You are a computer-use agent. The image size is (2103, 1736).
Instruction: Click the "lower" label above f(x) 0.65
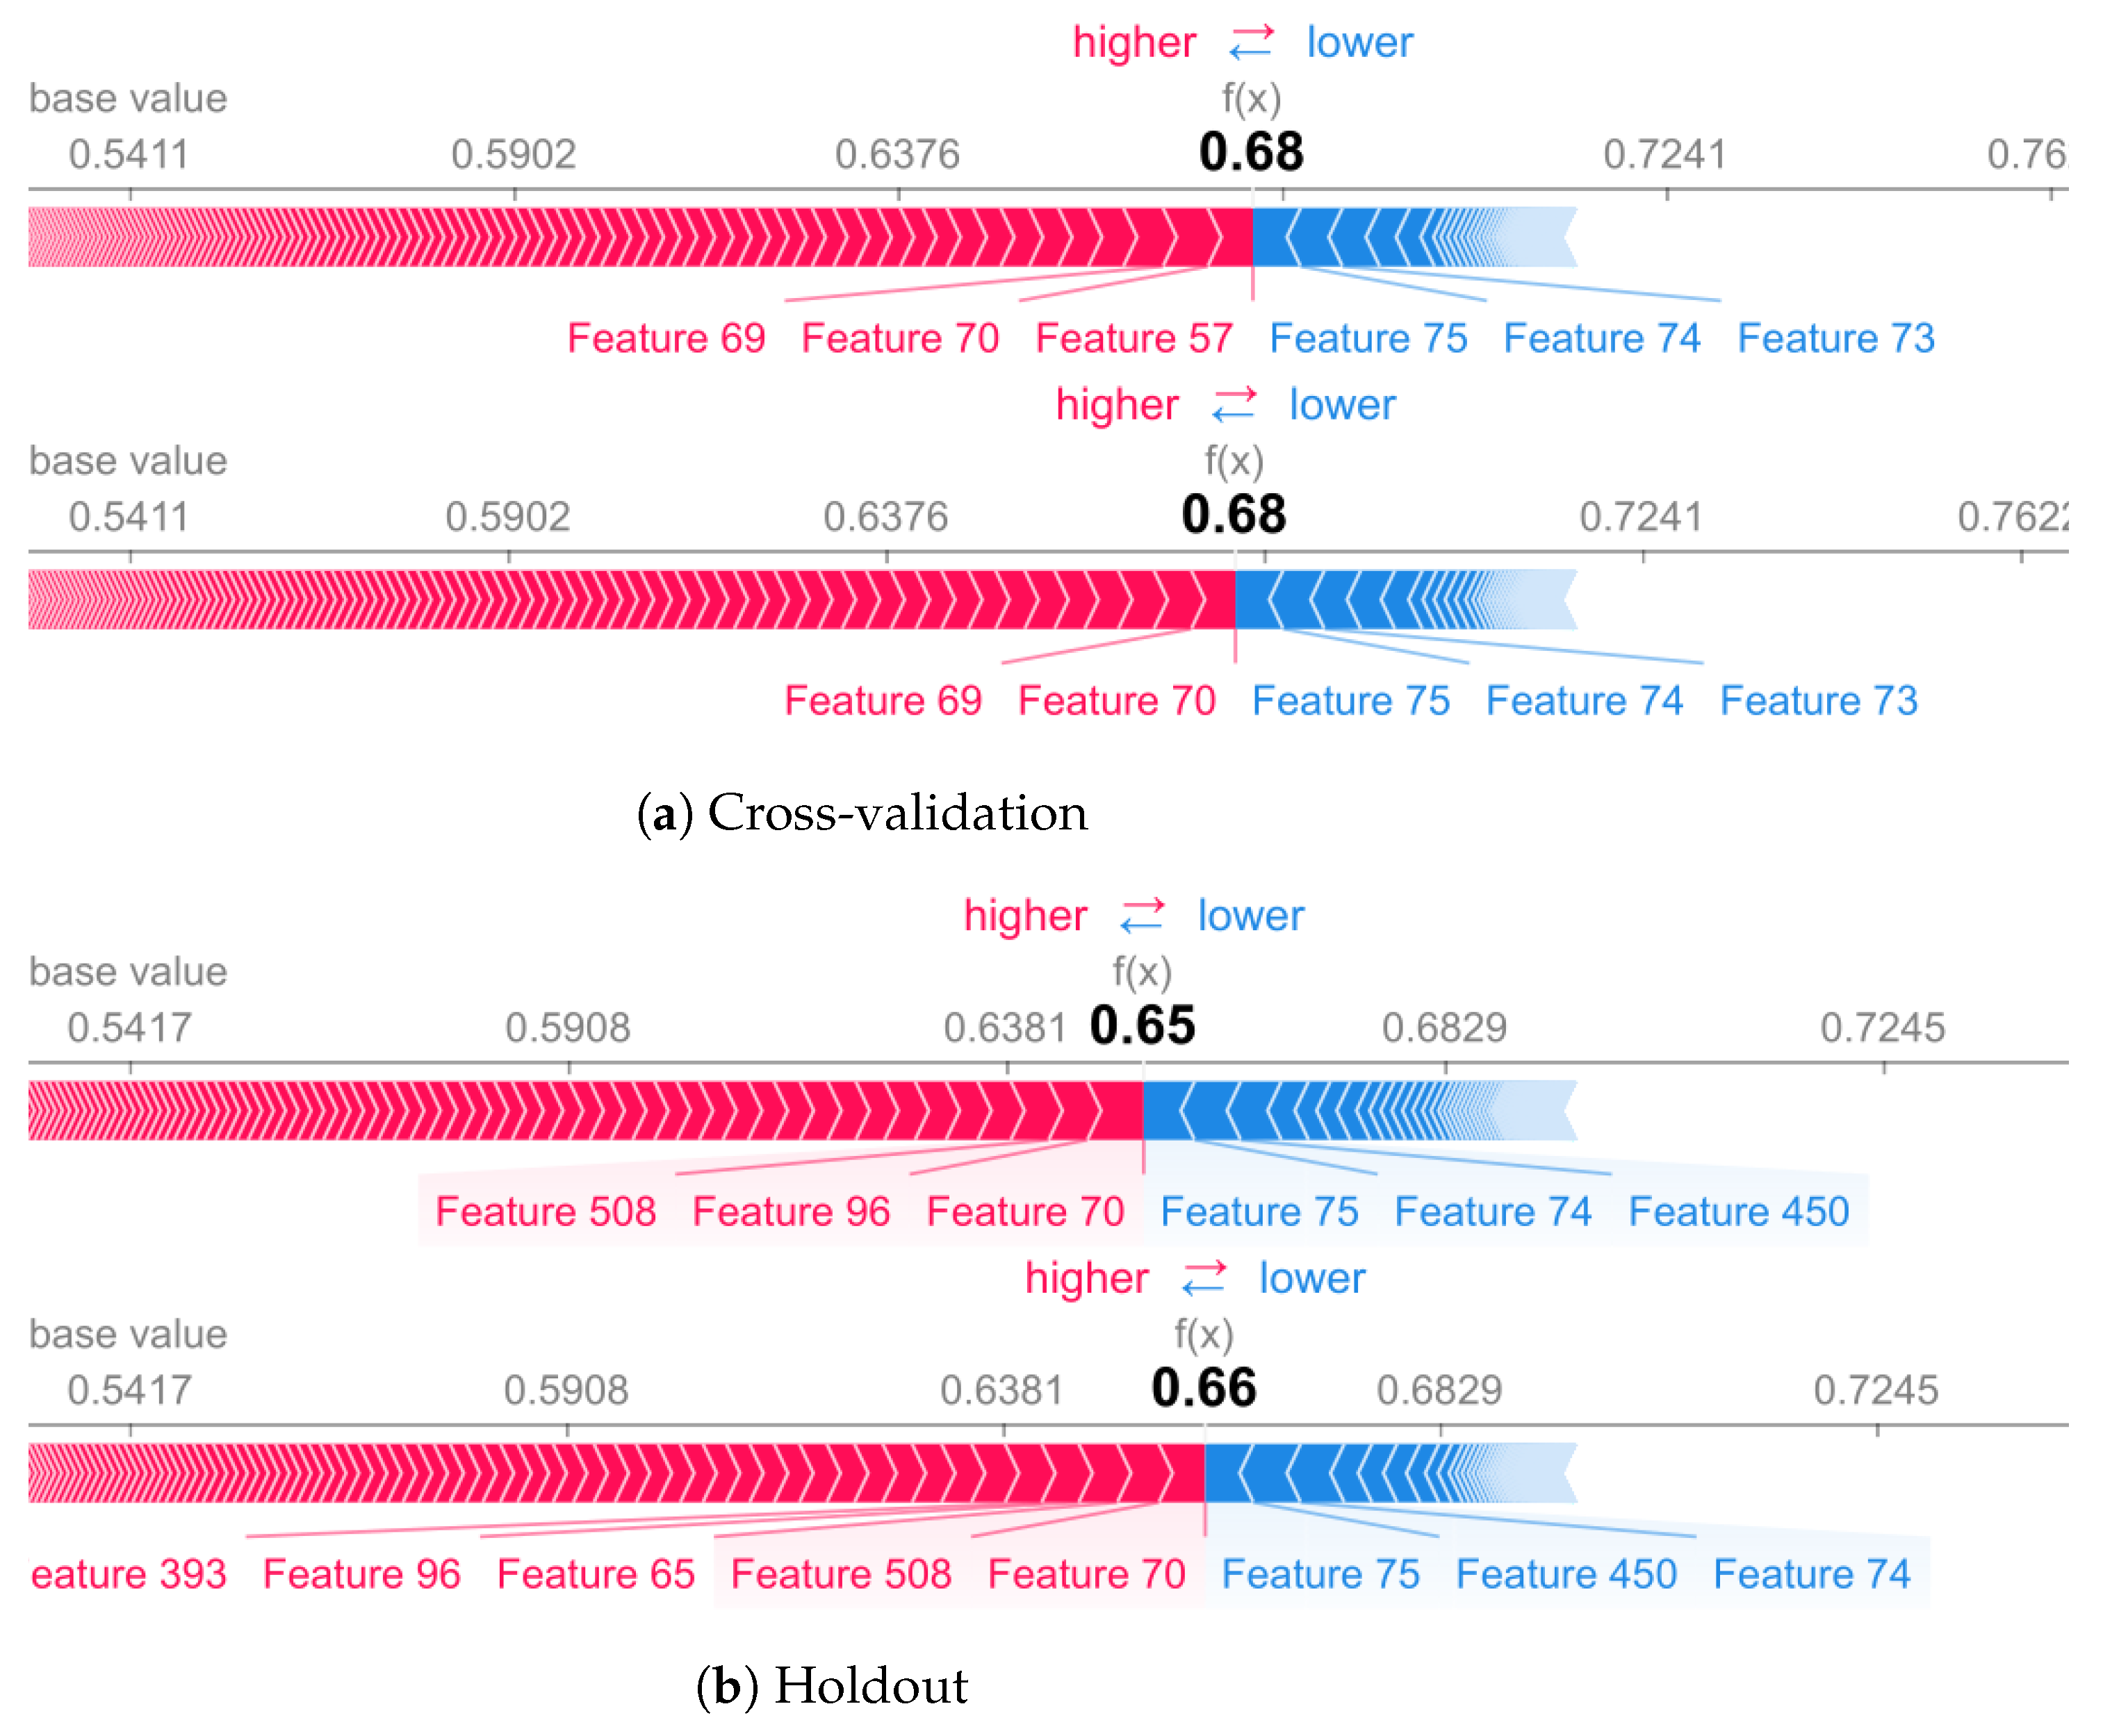[x=1250, y=915]
